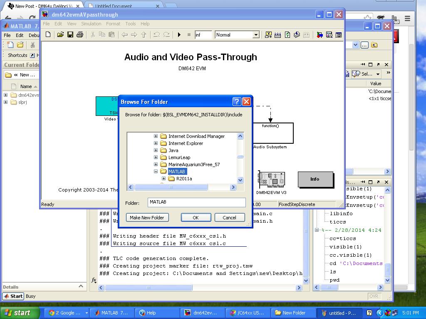The width and height of the screenshot is (426, 319).
Task: Expand the Internet Explorer folder node
Action: 156,143
